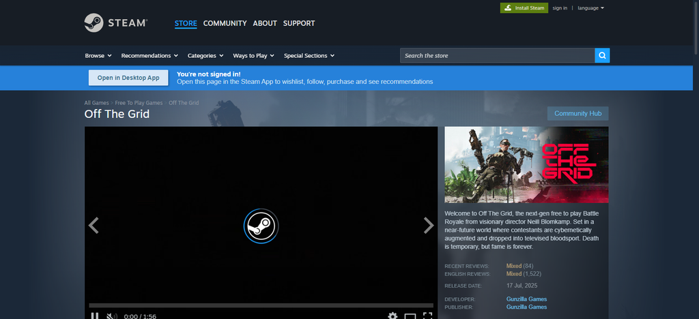The width and height of the screenshot is (699, 319).
Task: Open the ABOUT tab
Action: pyautogui.click(x=265, y=23)
